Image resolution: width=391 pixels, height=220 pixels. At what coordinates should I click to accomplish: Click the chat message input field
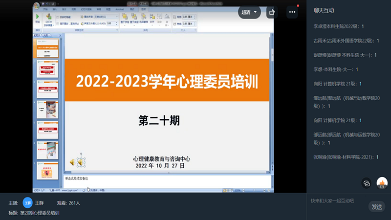[338, 201]
